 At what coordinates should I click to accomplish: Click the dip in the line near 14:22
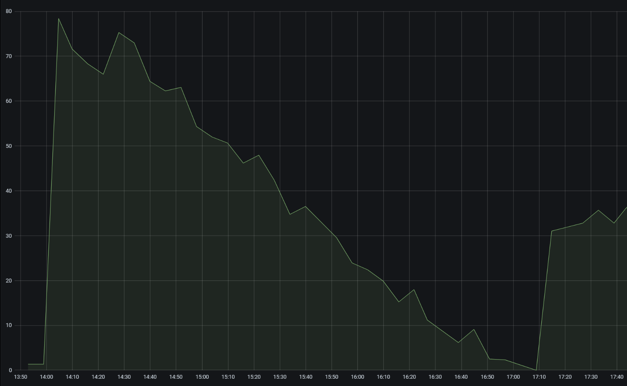103,74
